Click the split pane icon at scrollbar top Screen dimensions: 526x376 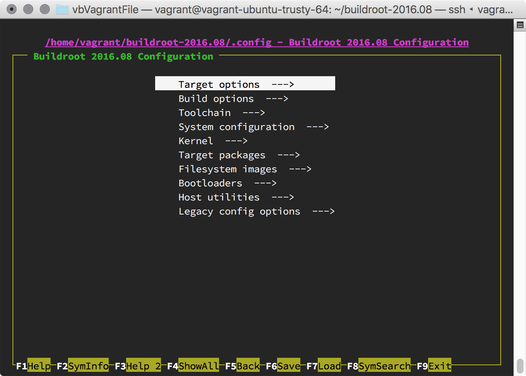tap(520, 26)
